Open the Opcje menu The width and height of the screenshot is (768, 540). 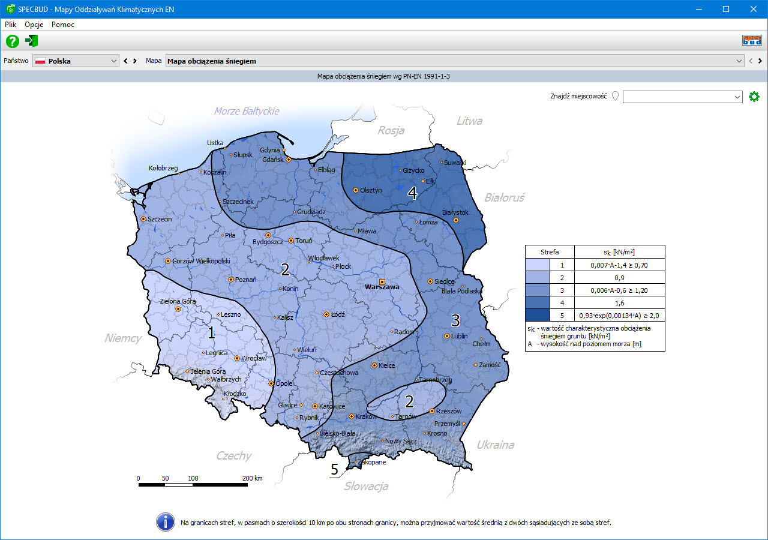click(34, 25)
